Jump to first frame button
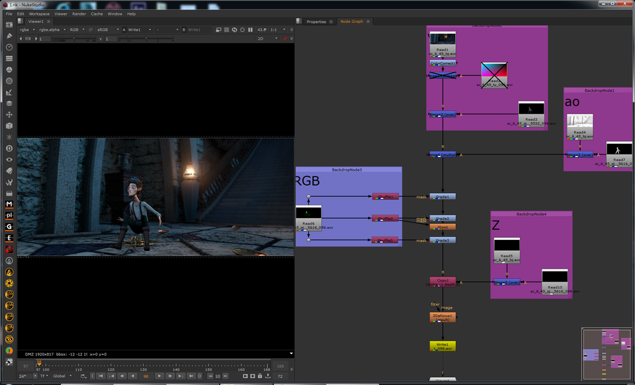Viewport: 635px width, 385px height. pos(101,376)
